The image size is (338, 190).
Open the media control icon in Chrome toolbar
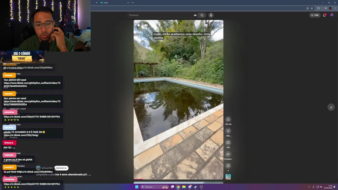coord(326,8)
